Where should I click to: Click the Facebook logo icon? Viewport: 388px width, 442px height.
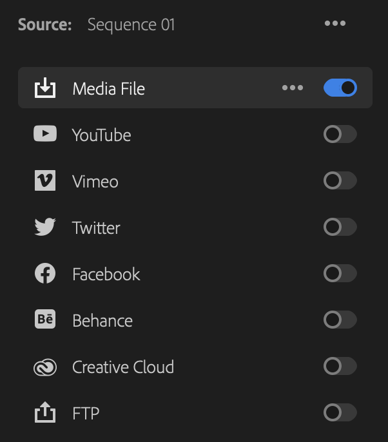[45, 273]
